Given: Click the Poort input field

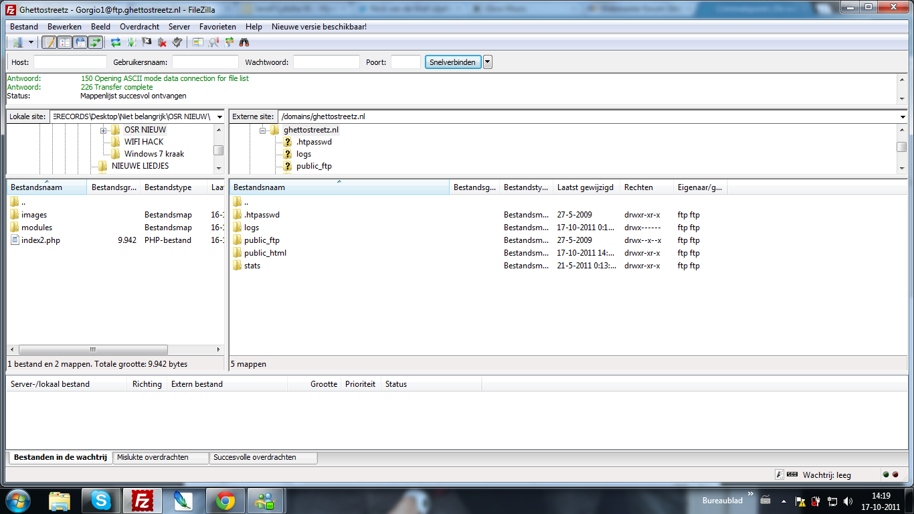Looking at the screenshot, I should [x=405, y=62].
